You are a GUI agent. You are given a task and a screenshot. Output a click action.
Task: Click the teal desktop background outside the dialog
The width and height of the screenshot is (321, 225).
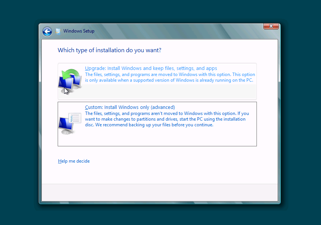pyautogui.click(x=19, y=113)
